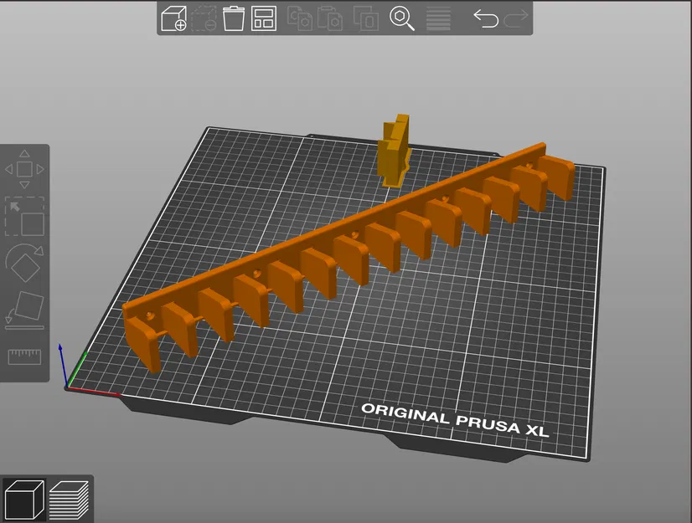Select the Move tool
This screenshot has height=523, width=692.
(25, 169)
